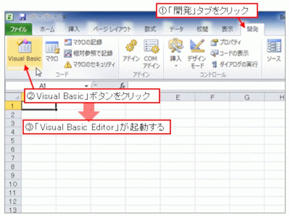Select row 6 header
The image size is (290, 217).
click(13, 149)
